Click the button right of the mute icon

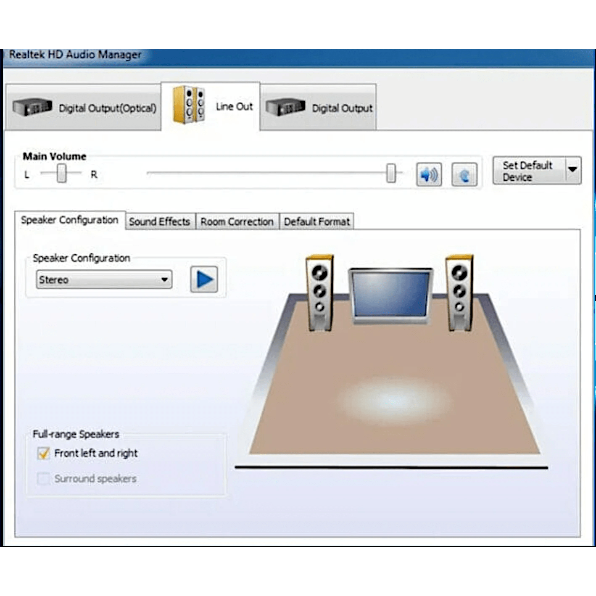click(x=464, y=174)
